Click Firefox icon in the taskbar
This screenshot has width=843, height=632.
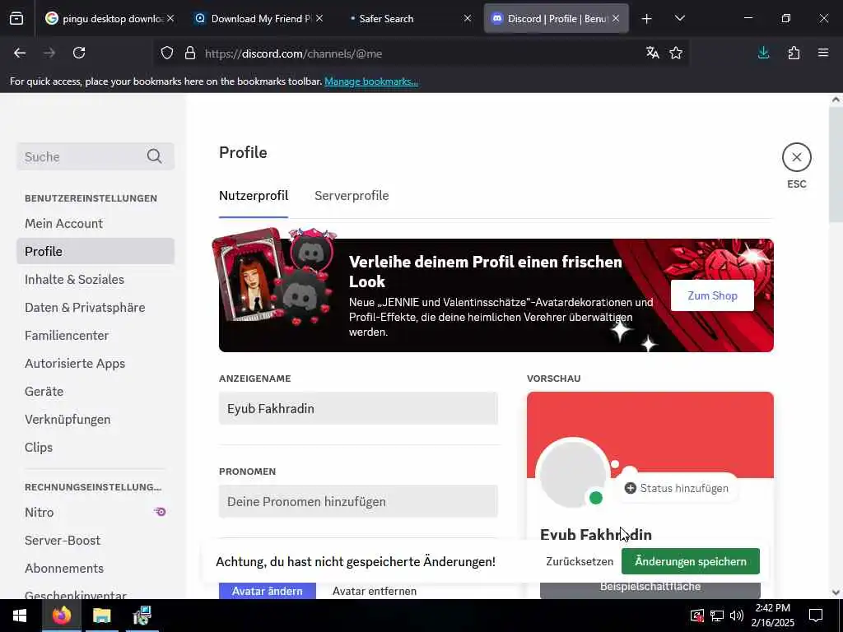pyautogui.click(x=61, y=616)
